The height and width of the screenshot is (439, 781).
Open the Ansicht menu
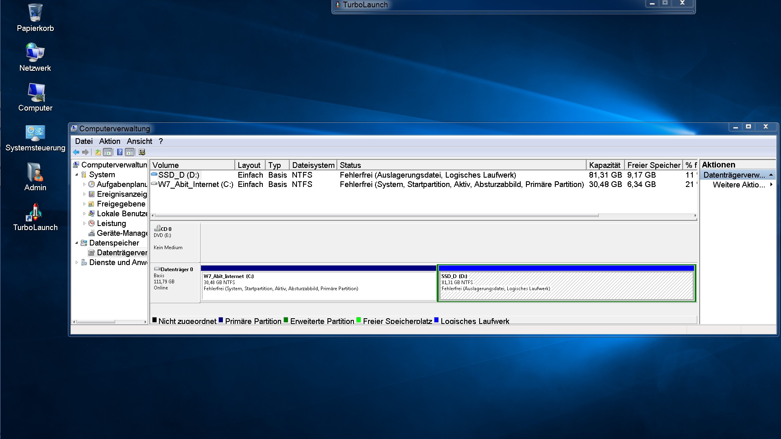(x=139, y=141)
